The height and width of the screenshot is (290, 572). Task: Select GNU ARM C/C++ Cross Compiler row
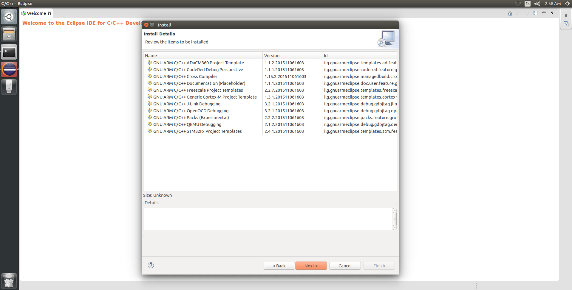pyautogui.click(x=185, y=77)
